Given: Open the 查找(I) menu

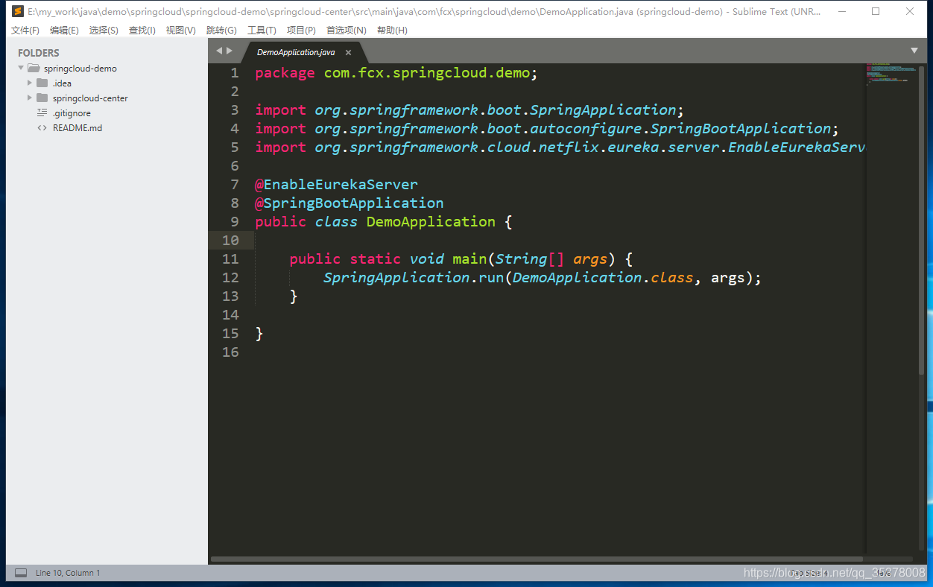Looking at the screenshot, I should 142,30.
